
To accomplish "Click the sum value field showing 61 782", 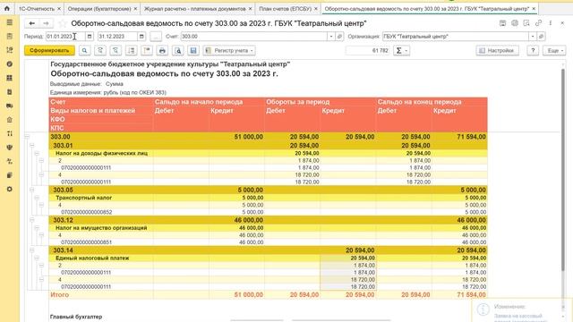I will coord(368,51).
